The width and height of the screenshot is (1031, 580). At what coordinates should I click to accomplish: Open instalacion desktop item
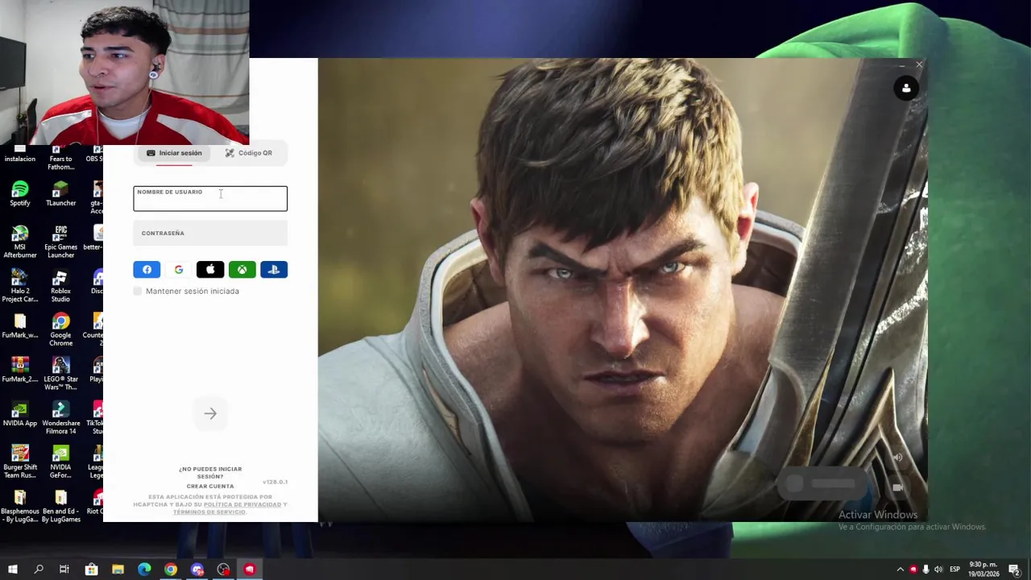19,154
